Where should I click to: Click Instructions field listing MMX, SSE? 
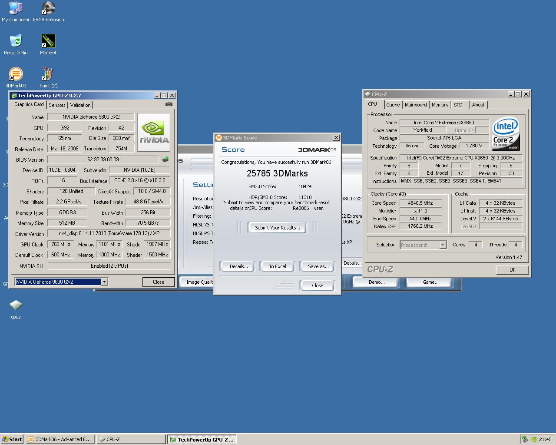coord(461,181)
